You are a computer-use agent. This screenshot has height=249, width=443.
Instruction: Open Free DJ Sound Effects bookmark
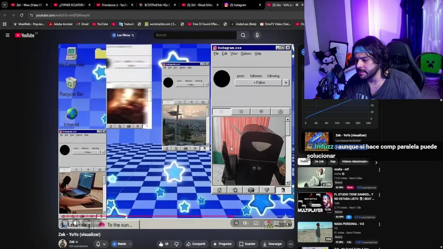(204, 24)
